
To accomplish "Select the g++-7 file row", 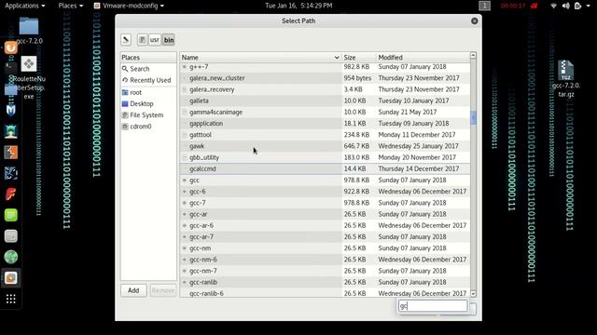I will [x=325, y=67].
